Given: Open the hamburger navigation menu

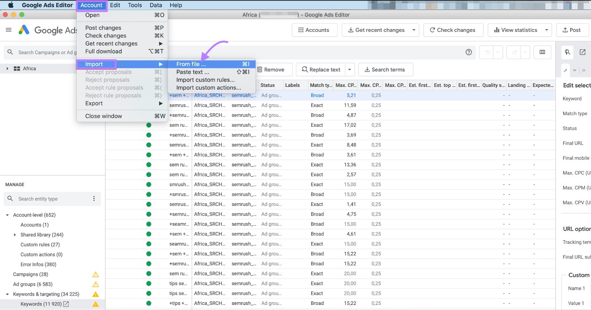Looking at the screenshot, I should click(9, 30).
